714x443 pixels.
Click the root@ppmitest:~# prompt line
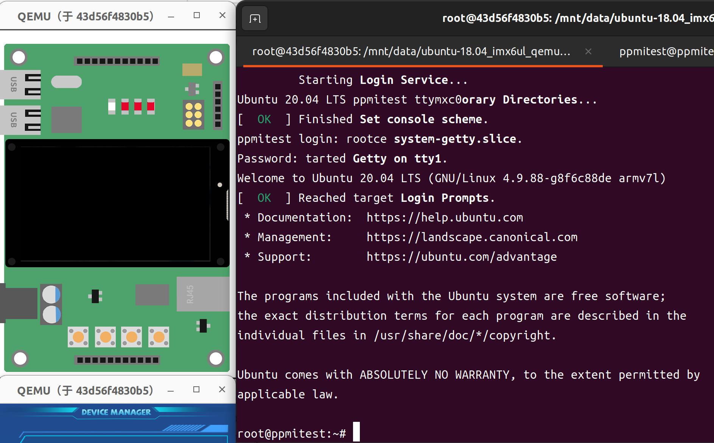pos(292,433)
